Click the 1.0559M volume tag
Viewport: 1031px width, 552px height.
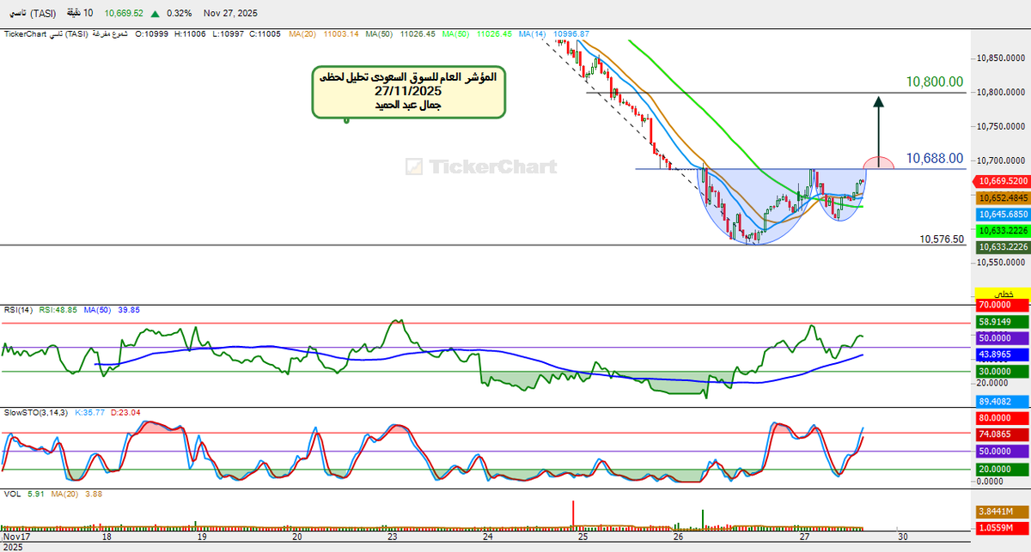1002,526
